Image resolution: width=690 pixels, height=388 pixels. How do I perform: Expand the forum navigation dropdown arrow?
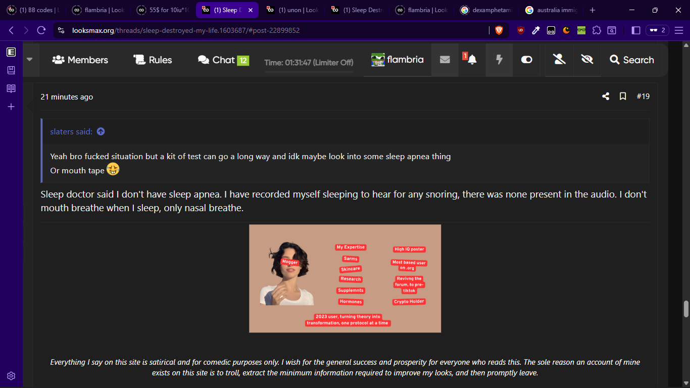[x=29, y=60]
